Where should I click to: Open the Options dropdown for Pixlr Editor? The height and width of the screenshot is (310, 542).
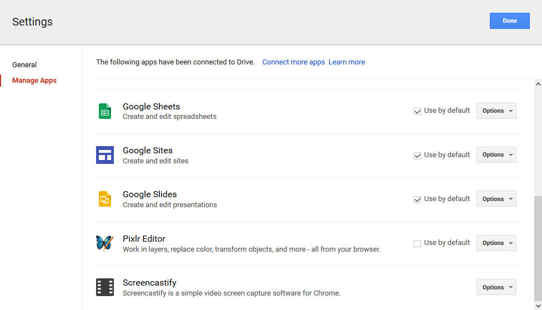[x=496, y=243]
